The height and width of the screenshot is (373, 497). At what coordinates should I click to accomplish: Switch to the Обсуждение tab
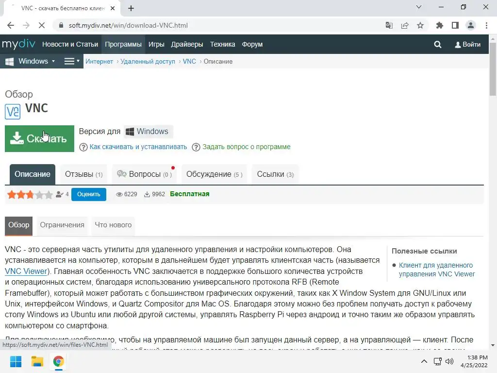[x=214, y=174]
